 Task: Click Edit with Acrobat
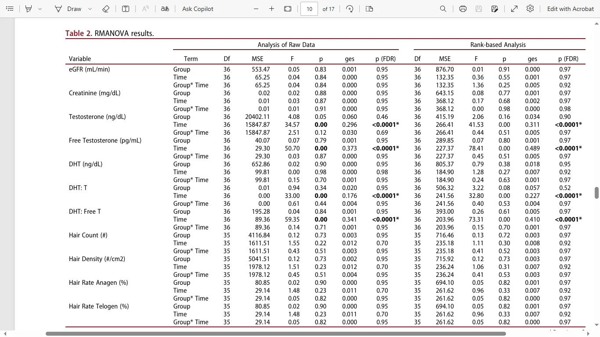tap(570, 9)
